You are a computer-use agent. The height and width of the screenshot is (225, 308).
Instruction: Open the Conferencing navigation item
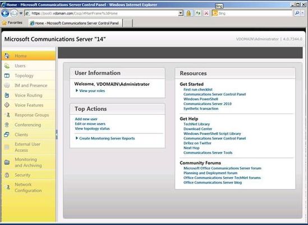[x=29, y=125]
